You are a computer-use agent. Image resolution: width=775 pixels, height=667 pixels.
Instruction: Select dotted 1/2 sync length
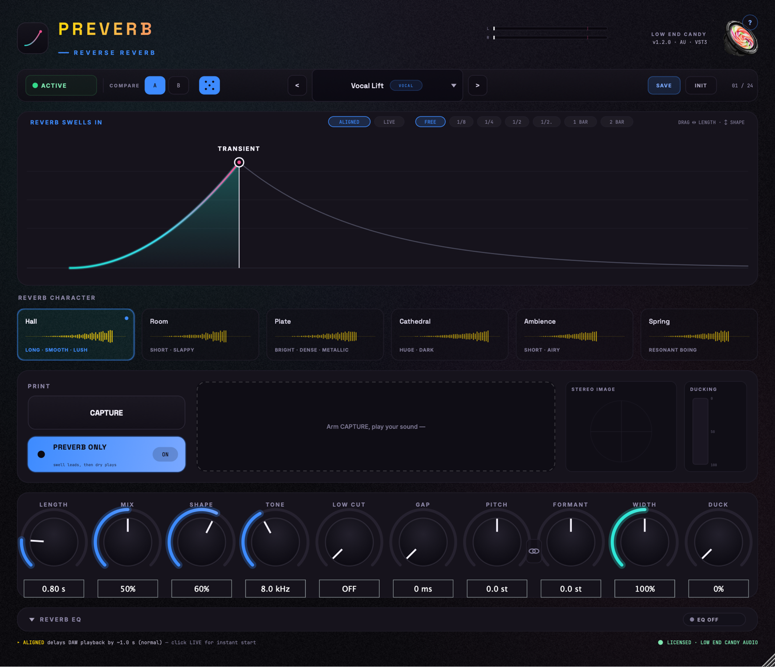point(546,122)
